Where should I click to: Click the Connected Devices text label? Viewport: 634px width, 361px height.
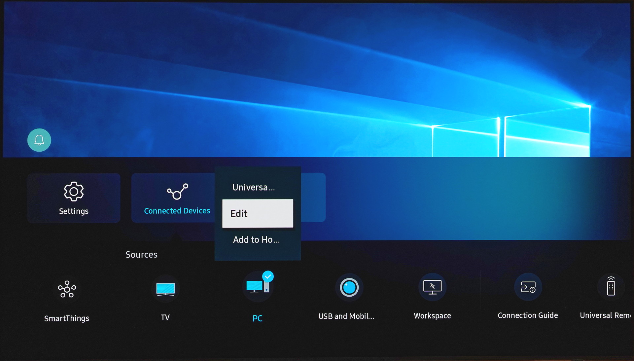coord(177,211)
